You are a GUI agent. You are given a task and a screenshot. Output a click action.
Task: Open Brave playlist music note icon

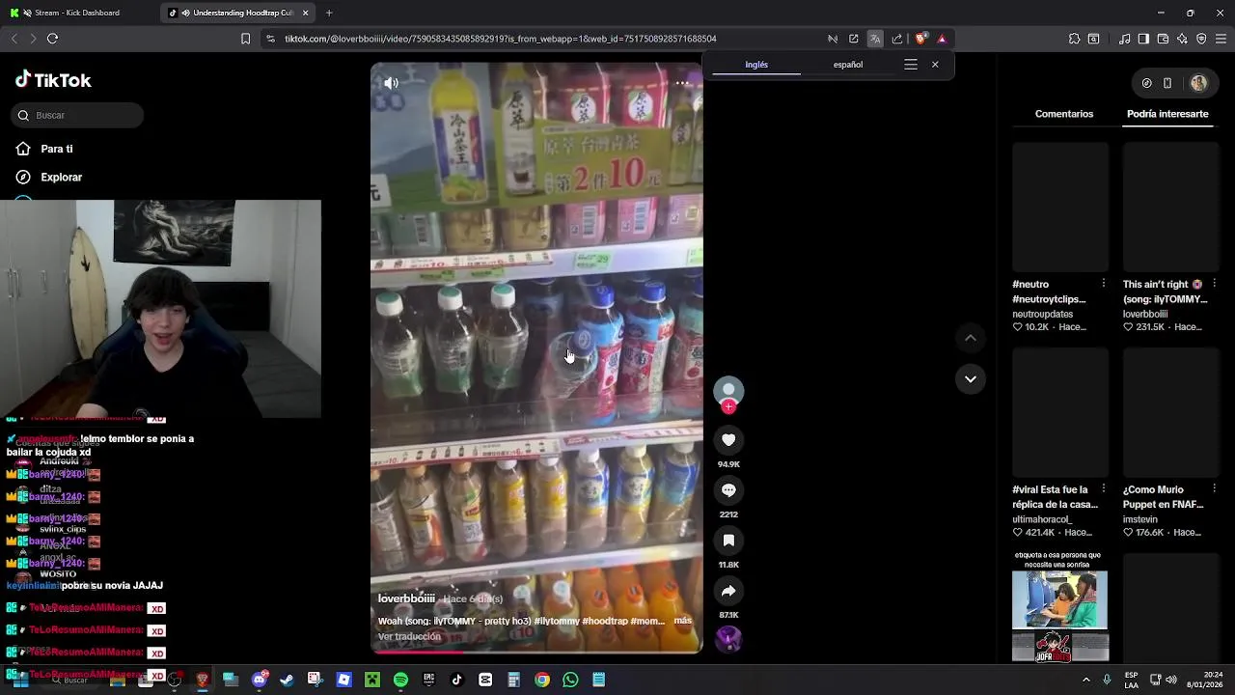[1124, 39]
